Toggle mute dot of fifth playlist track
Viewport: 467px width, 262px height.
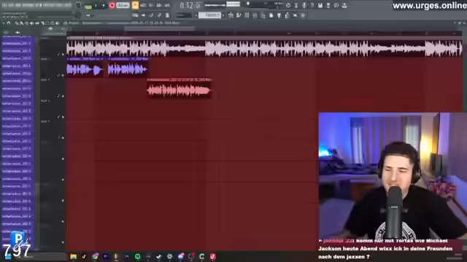[x=63, y=138]
